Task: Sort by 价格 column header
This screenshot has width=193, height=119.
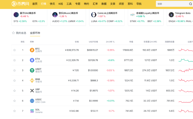Action: pos(77,42)
